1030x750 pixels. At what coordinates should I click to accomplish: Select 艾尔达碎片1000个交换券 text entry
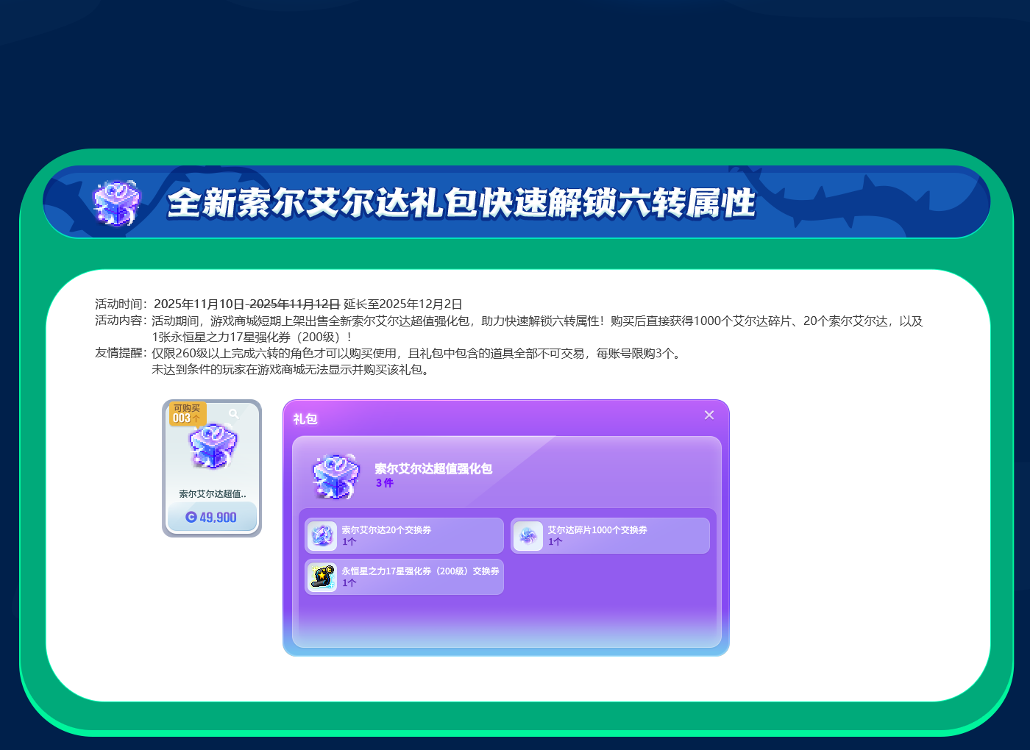[597, 530]
